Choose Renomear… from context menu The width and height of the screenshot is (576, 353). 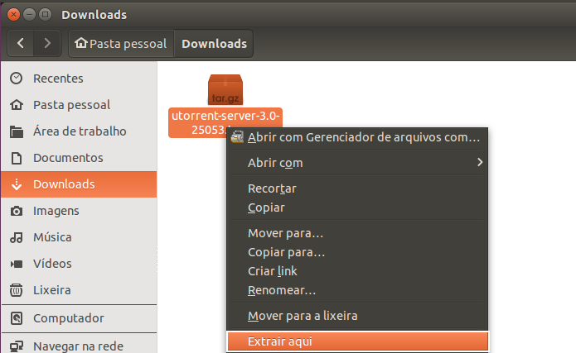click(357, 290)
